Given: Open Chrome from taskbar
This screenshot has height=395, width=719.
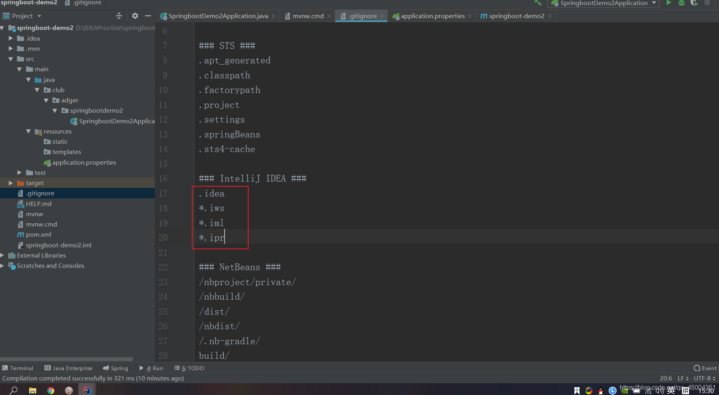Looking at the screenshot, I should click(x=51, y=390).
